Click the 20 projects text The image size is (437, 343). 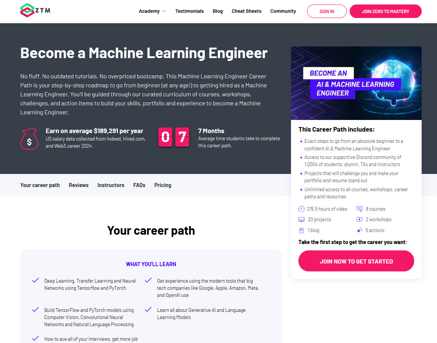319,219
